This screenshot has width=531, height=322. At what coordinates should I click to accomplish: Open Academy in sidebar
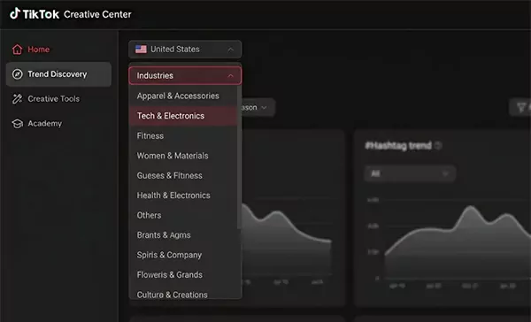[58, 124]
